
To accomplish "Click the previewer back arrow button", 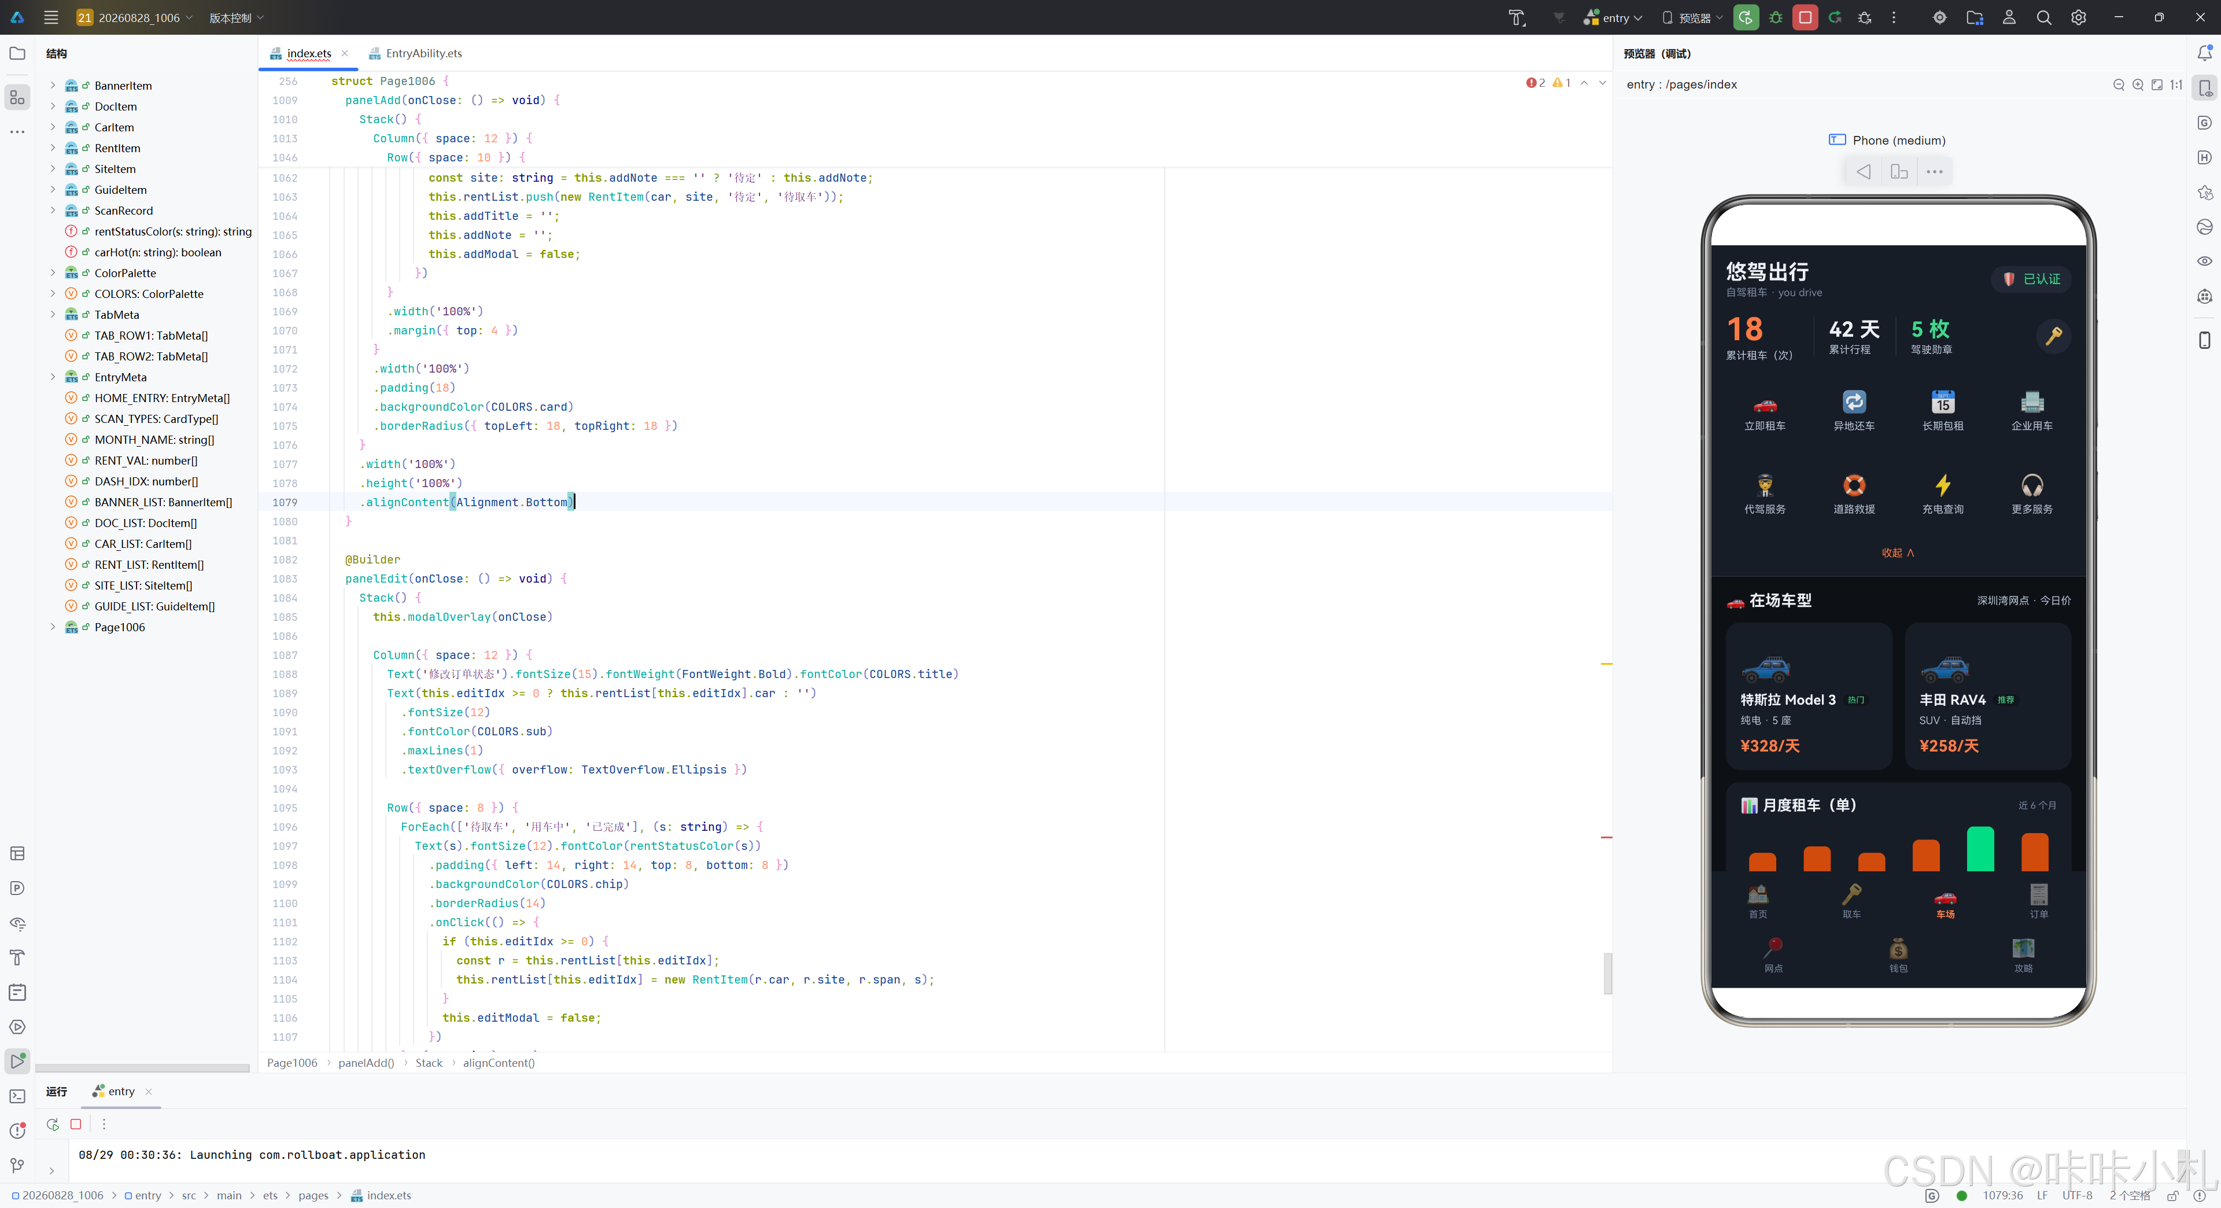I will click(1863, 172).
